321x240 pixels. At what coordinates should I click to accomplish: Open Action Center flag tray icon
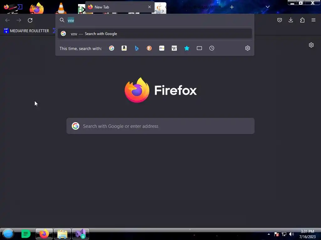(x=276, y=234)
